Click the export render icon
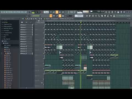Viewport: 132px width, 99px height. click(121, 12)
